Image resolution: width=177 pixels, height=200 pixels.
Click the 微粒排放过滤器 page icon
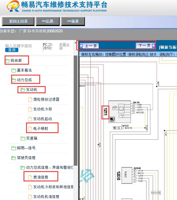coord(30,100)
